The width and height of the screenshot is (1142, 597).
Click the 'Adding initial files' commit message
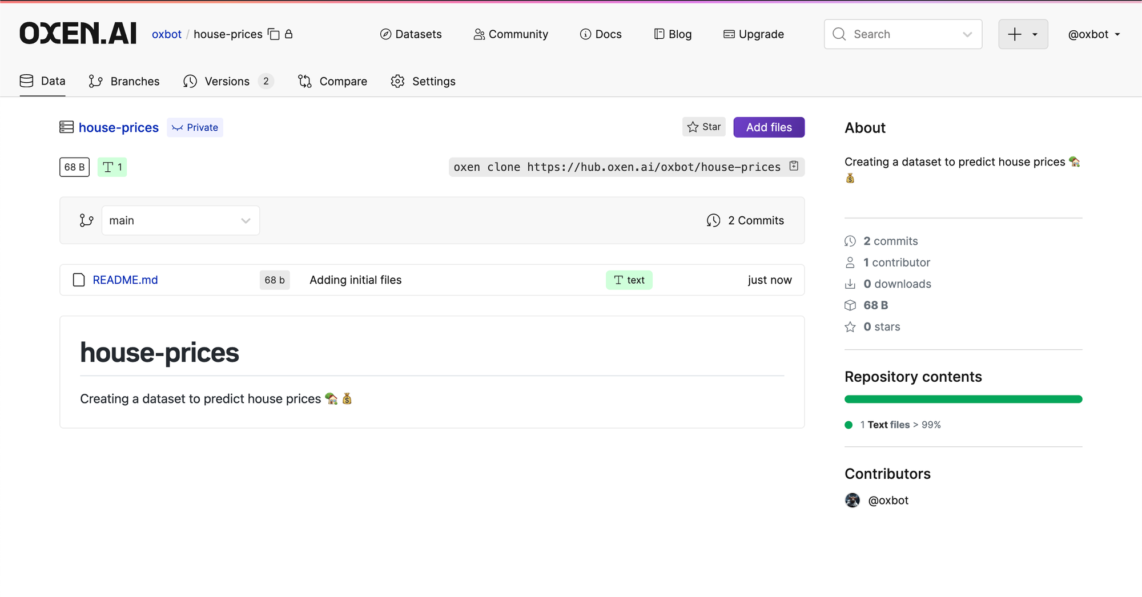pyautogui.click(x=356, y=280)
